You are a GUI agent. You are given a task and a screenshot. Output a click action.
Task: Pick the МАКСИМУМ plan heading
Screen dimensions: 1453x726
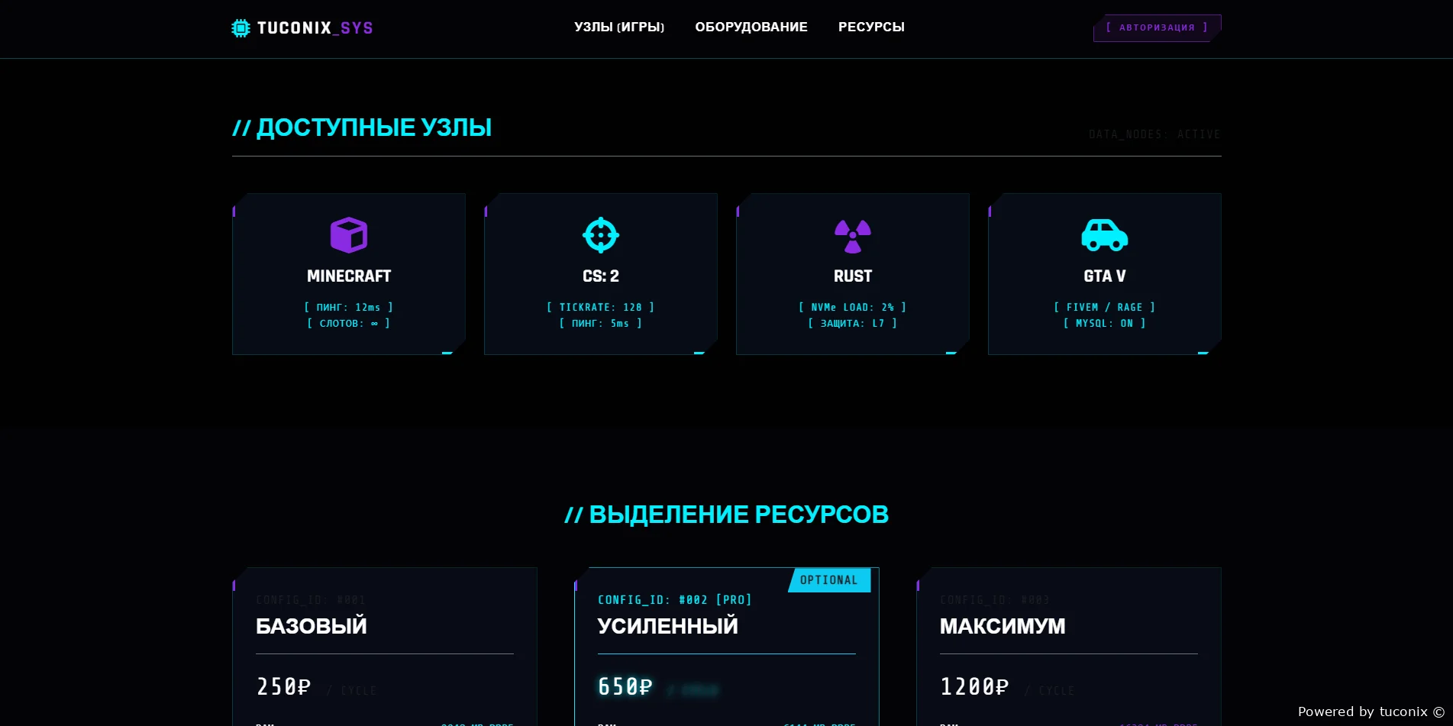click(x=1002, y=626)
